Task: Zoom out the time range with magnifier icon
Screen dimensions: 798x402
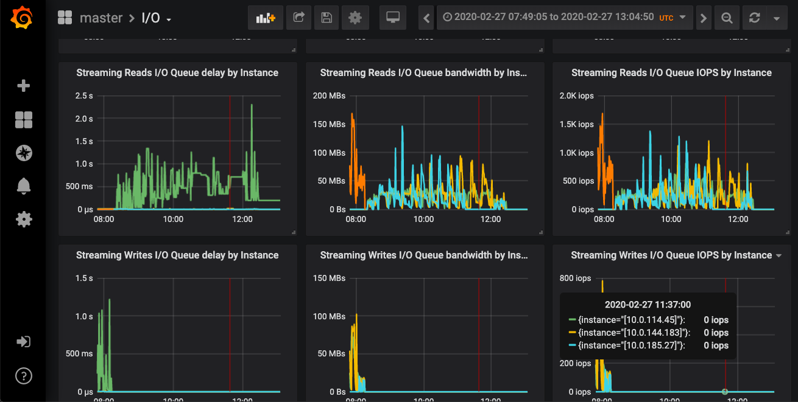Action: click(x=727, y=17)
